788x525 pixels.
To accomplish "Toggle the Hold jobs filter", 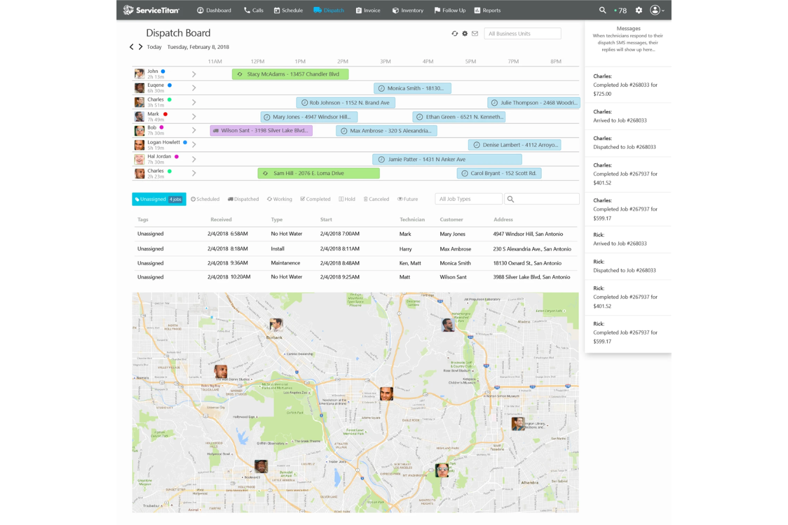I will pyautogui.click(x=347, y=199).
